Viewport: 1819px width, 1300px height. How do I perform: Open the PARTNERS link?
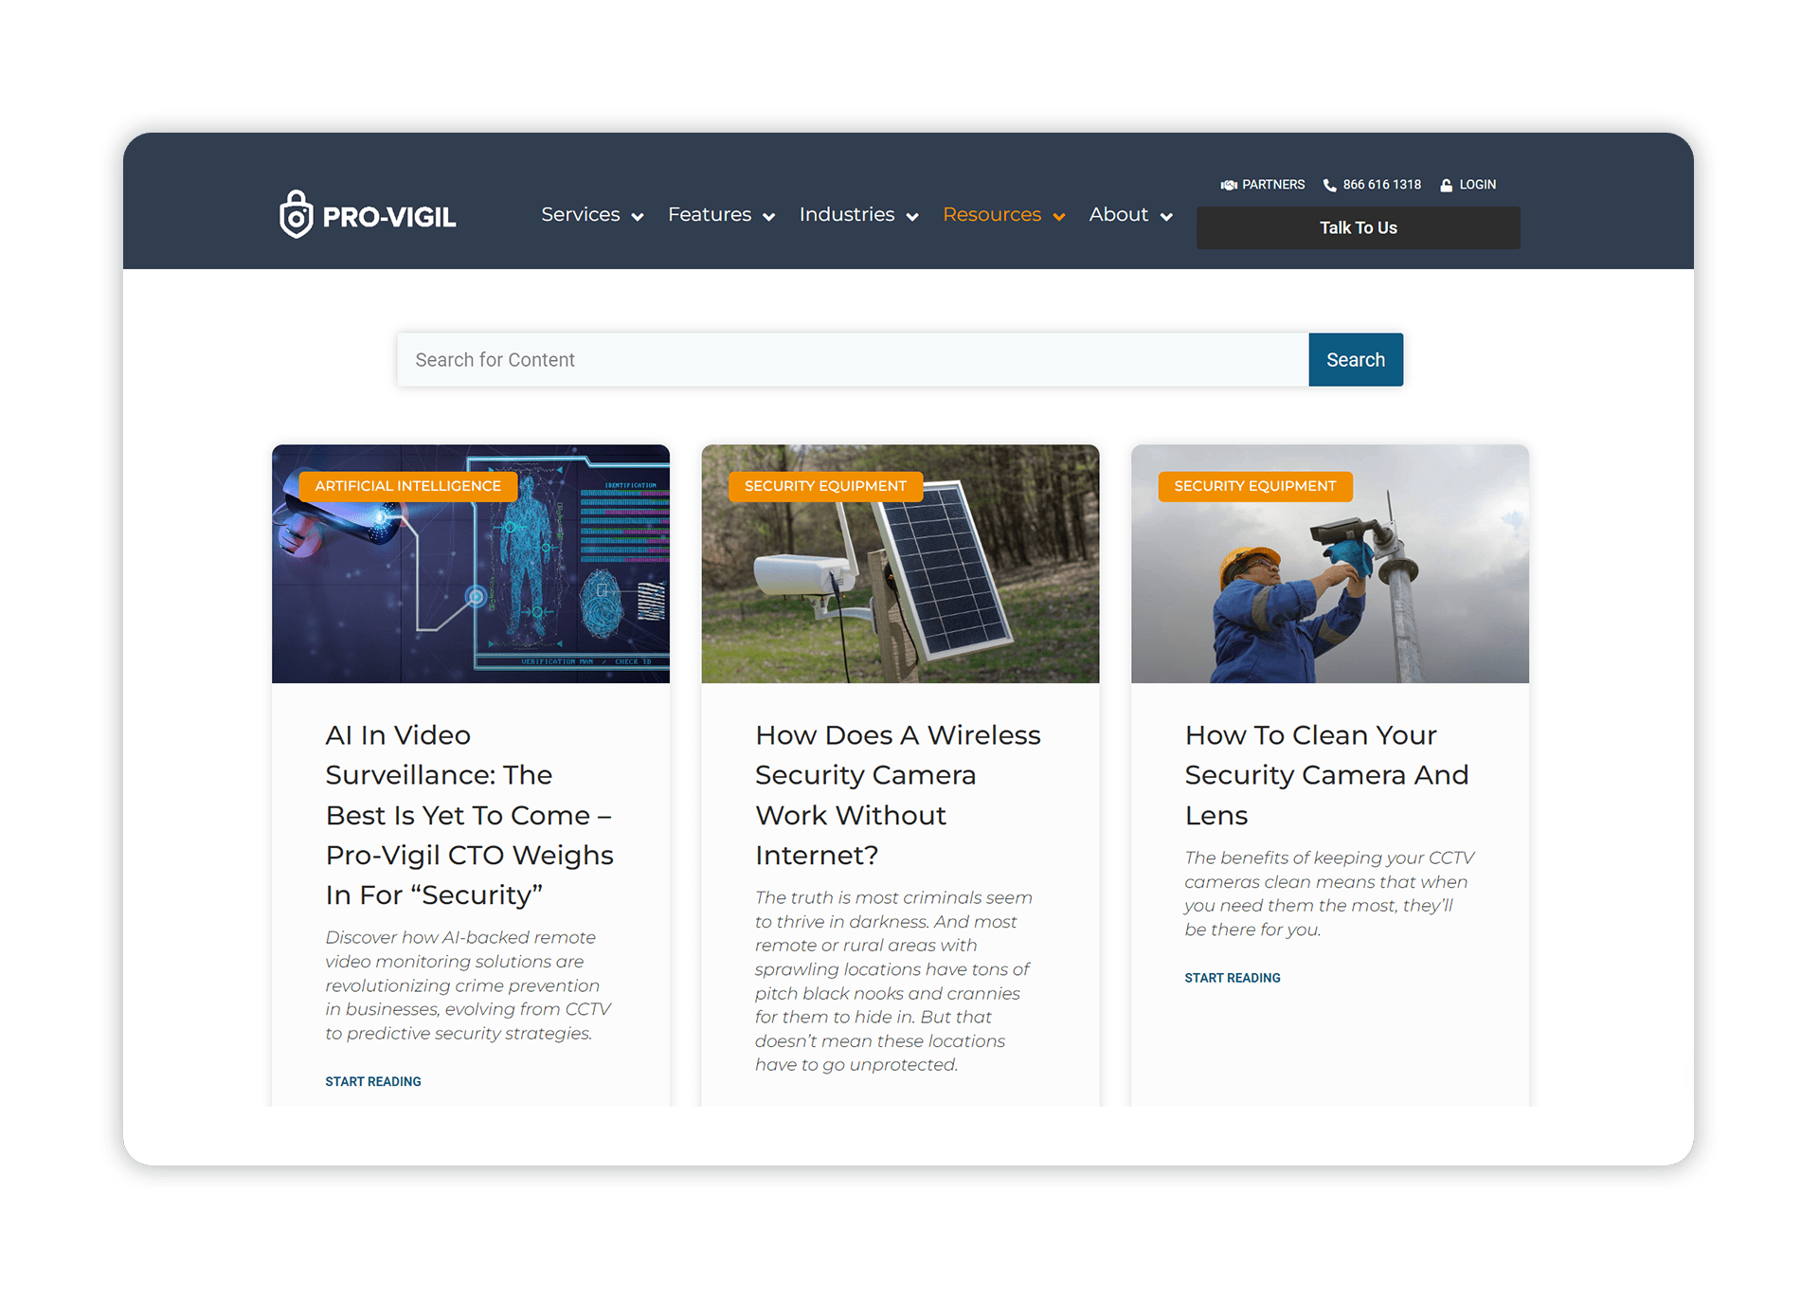point(1272,185)
